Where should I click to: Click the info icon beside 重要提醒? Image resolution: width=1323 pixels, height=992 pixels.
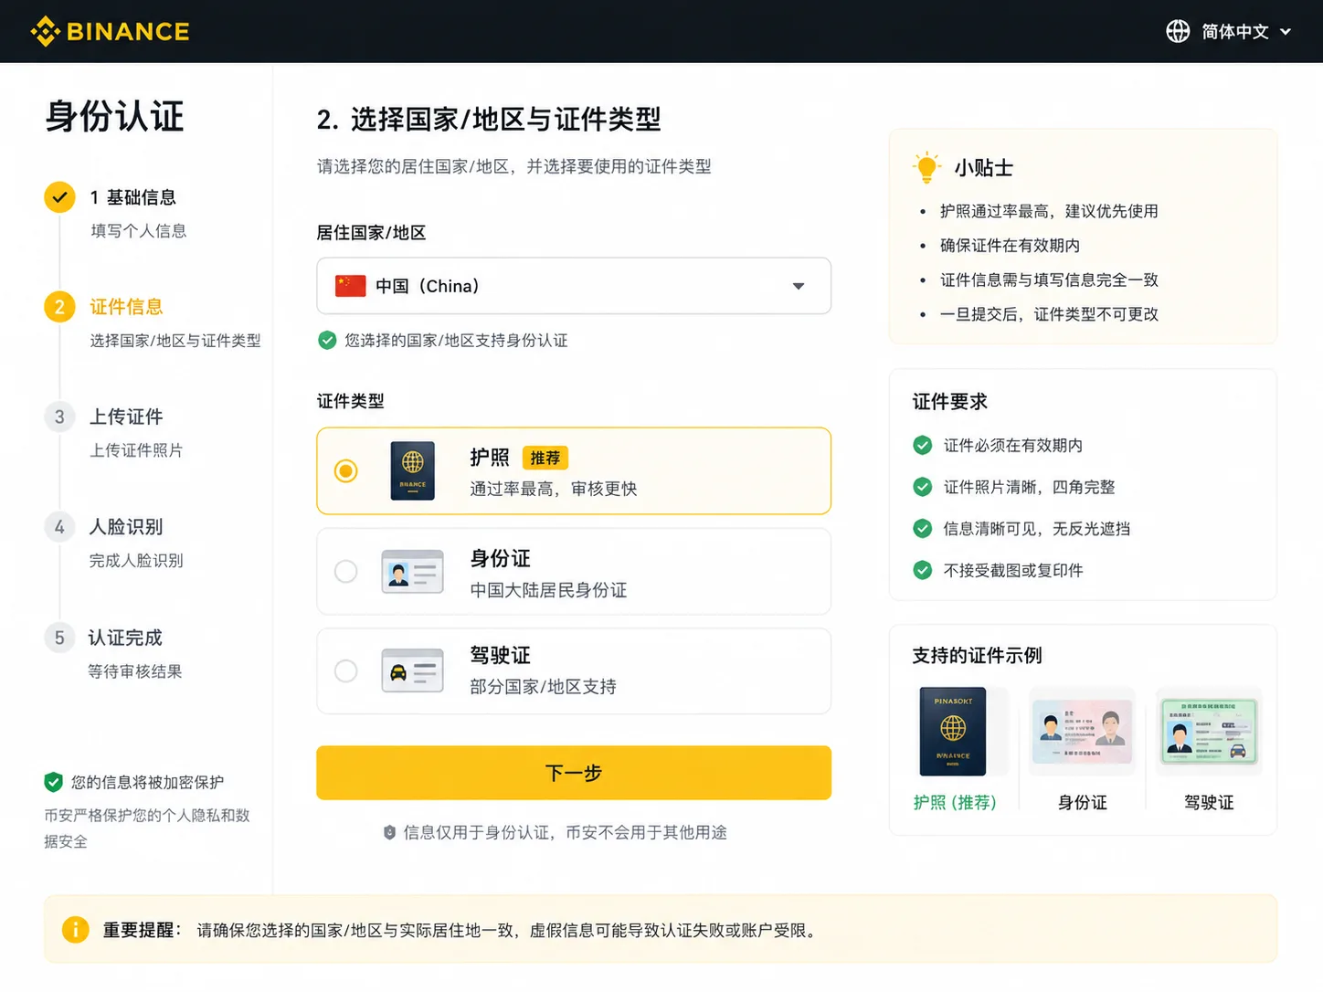pos(75,930)
